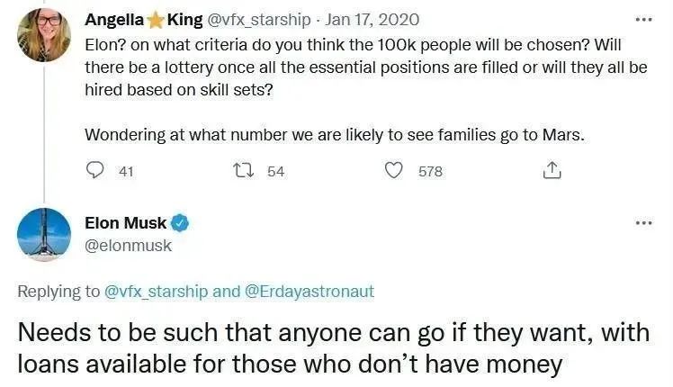Viewport: 673px width, 387px height.
Task: View the 578 likes count
Action: (x=431, y=171)
